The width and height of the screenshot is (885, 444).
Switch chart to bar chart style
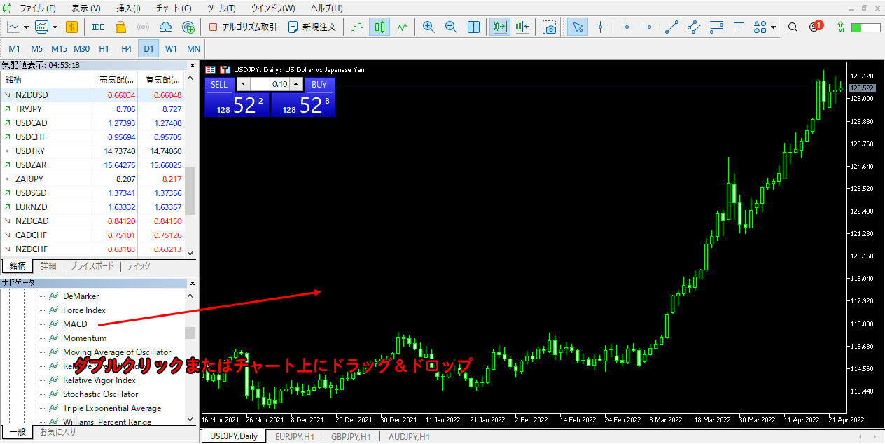(x=357, y=27)
